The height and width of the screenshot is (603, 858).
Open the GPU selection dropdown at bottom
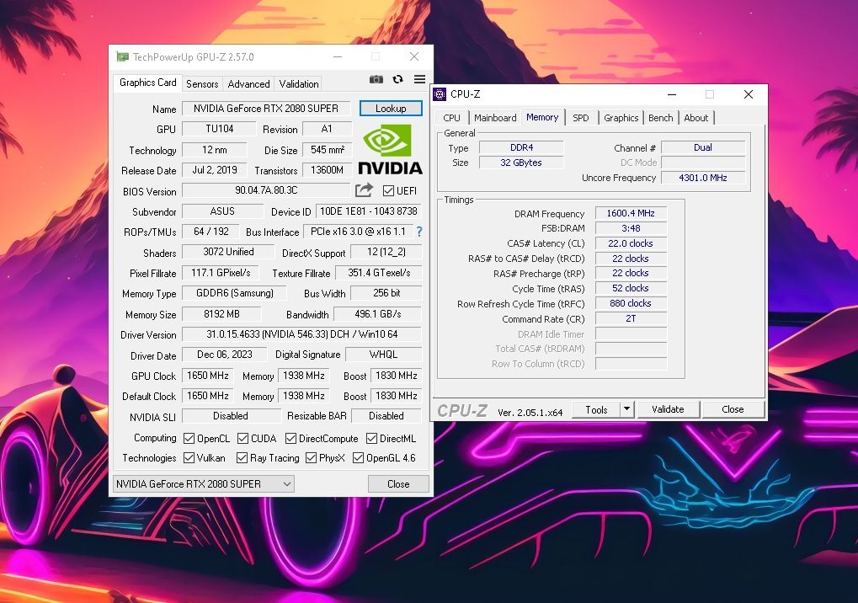[x=289, y=483]
